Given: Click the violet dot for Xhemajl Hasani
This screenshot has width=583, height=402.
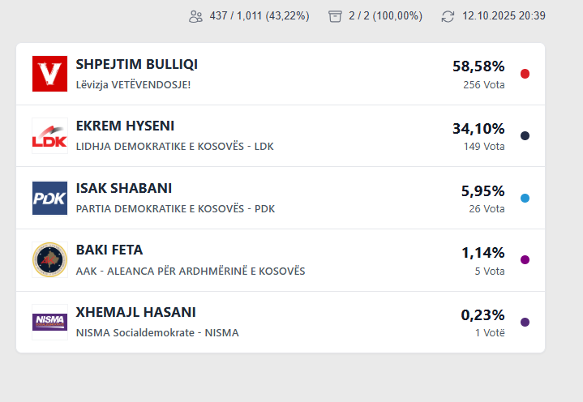Looking at the screenshot, I should (525, 322).
